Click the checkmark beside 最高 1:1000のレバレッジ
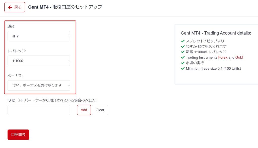Image resolution: width=258 pixels, height=148 pixels. click(x=183, y=52)
